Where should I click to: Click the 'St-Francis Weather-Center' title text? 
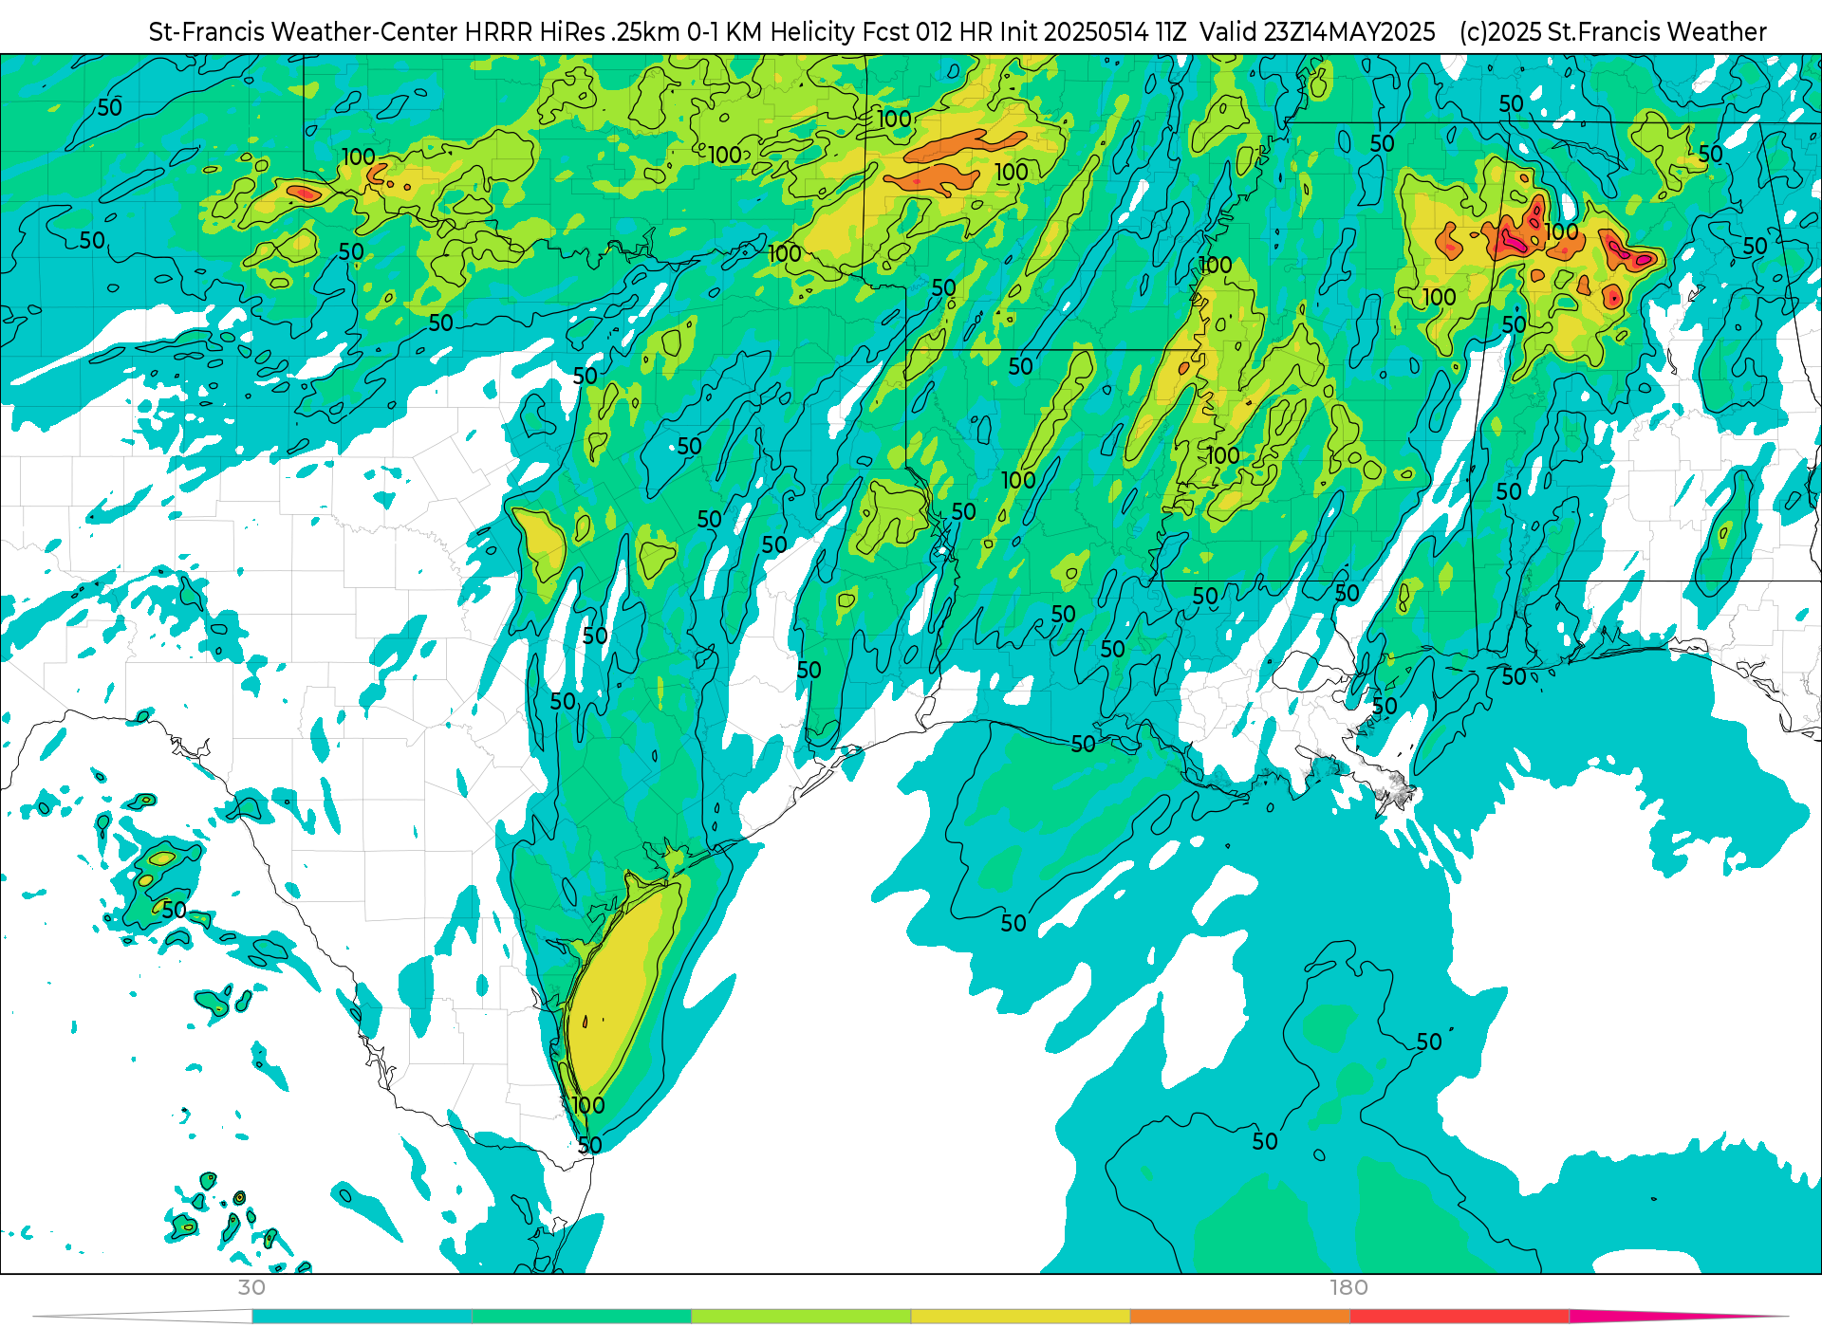click(x=304, y=32)
